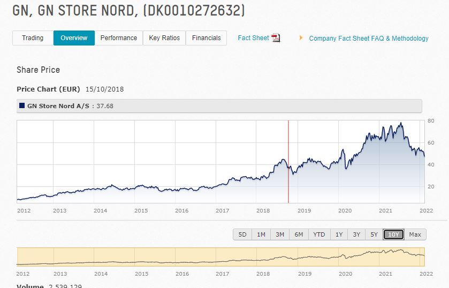
Task: Switch chart to 6M range
Action: [x=299, y=234]
